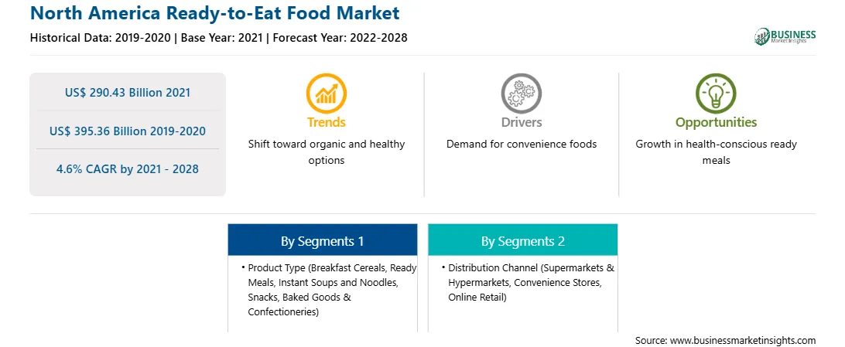Click the green Opportunities lightbulb icon
The height and width of the screenshot is (347, 845).
(716, 93)
